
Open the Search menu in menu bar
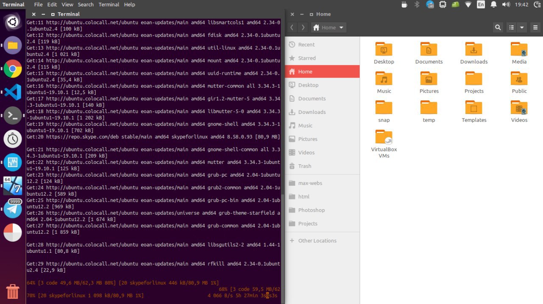86,5
